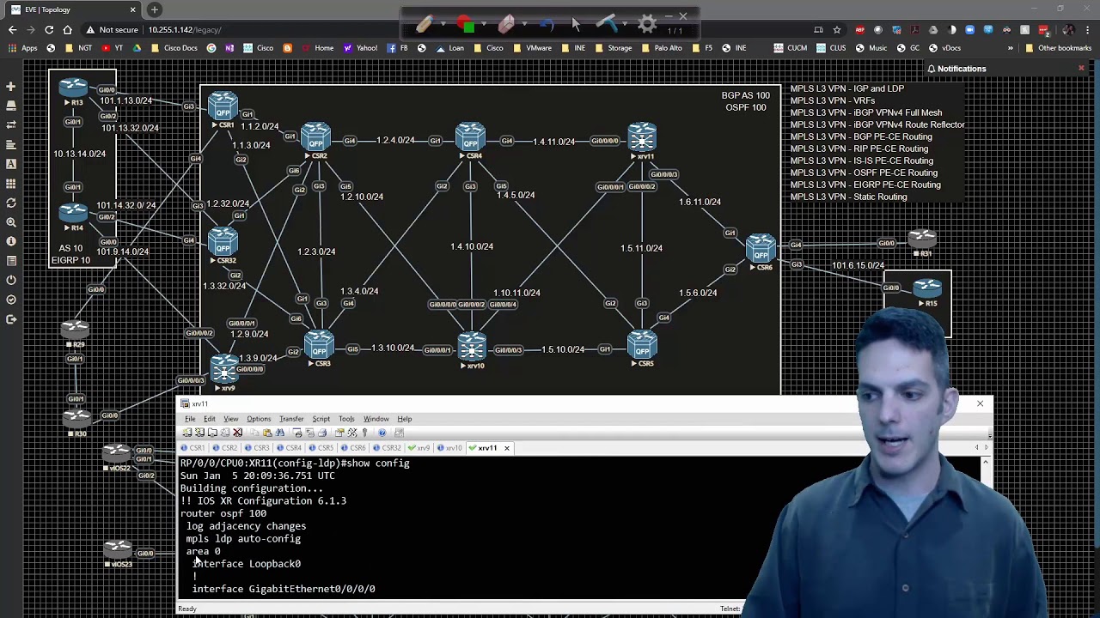Screen dimensions: 1100x618
Task: Close the xrv11 session tab
Action: [x=506, y=448]
